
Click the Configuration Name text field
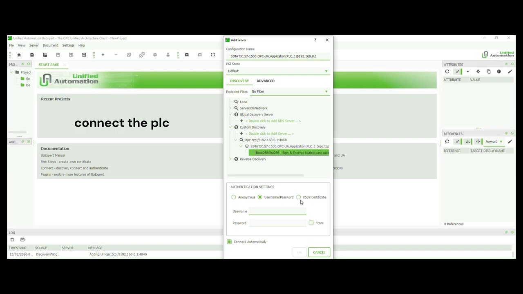tap(278, 56)
